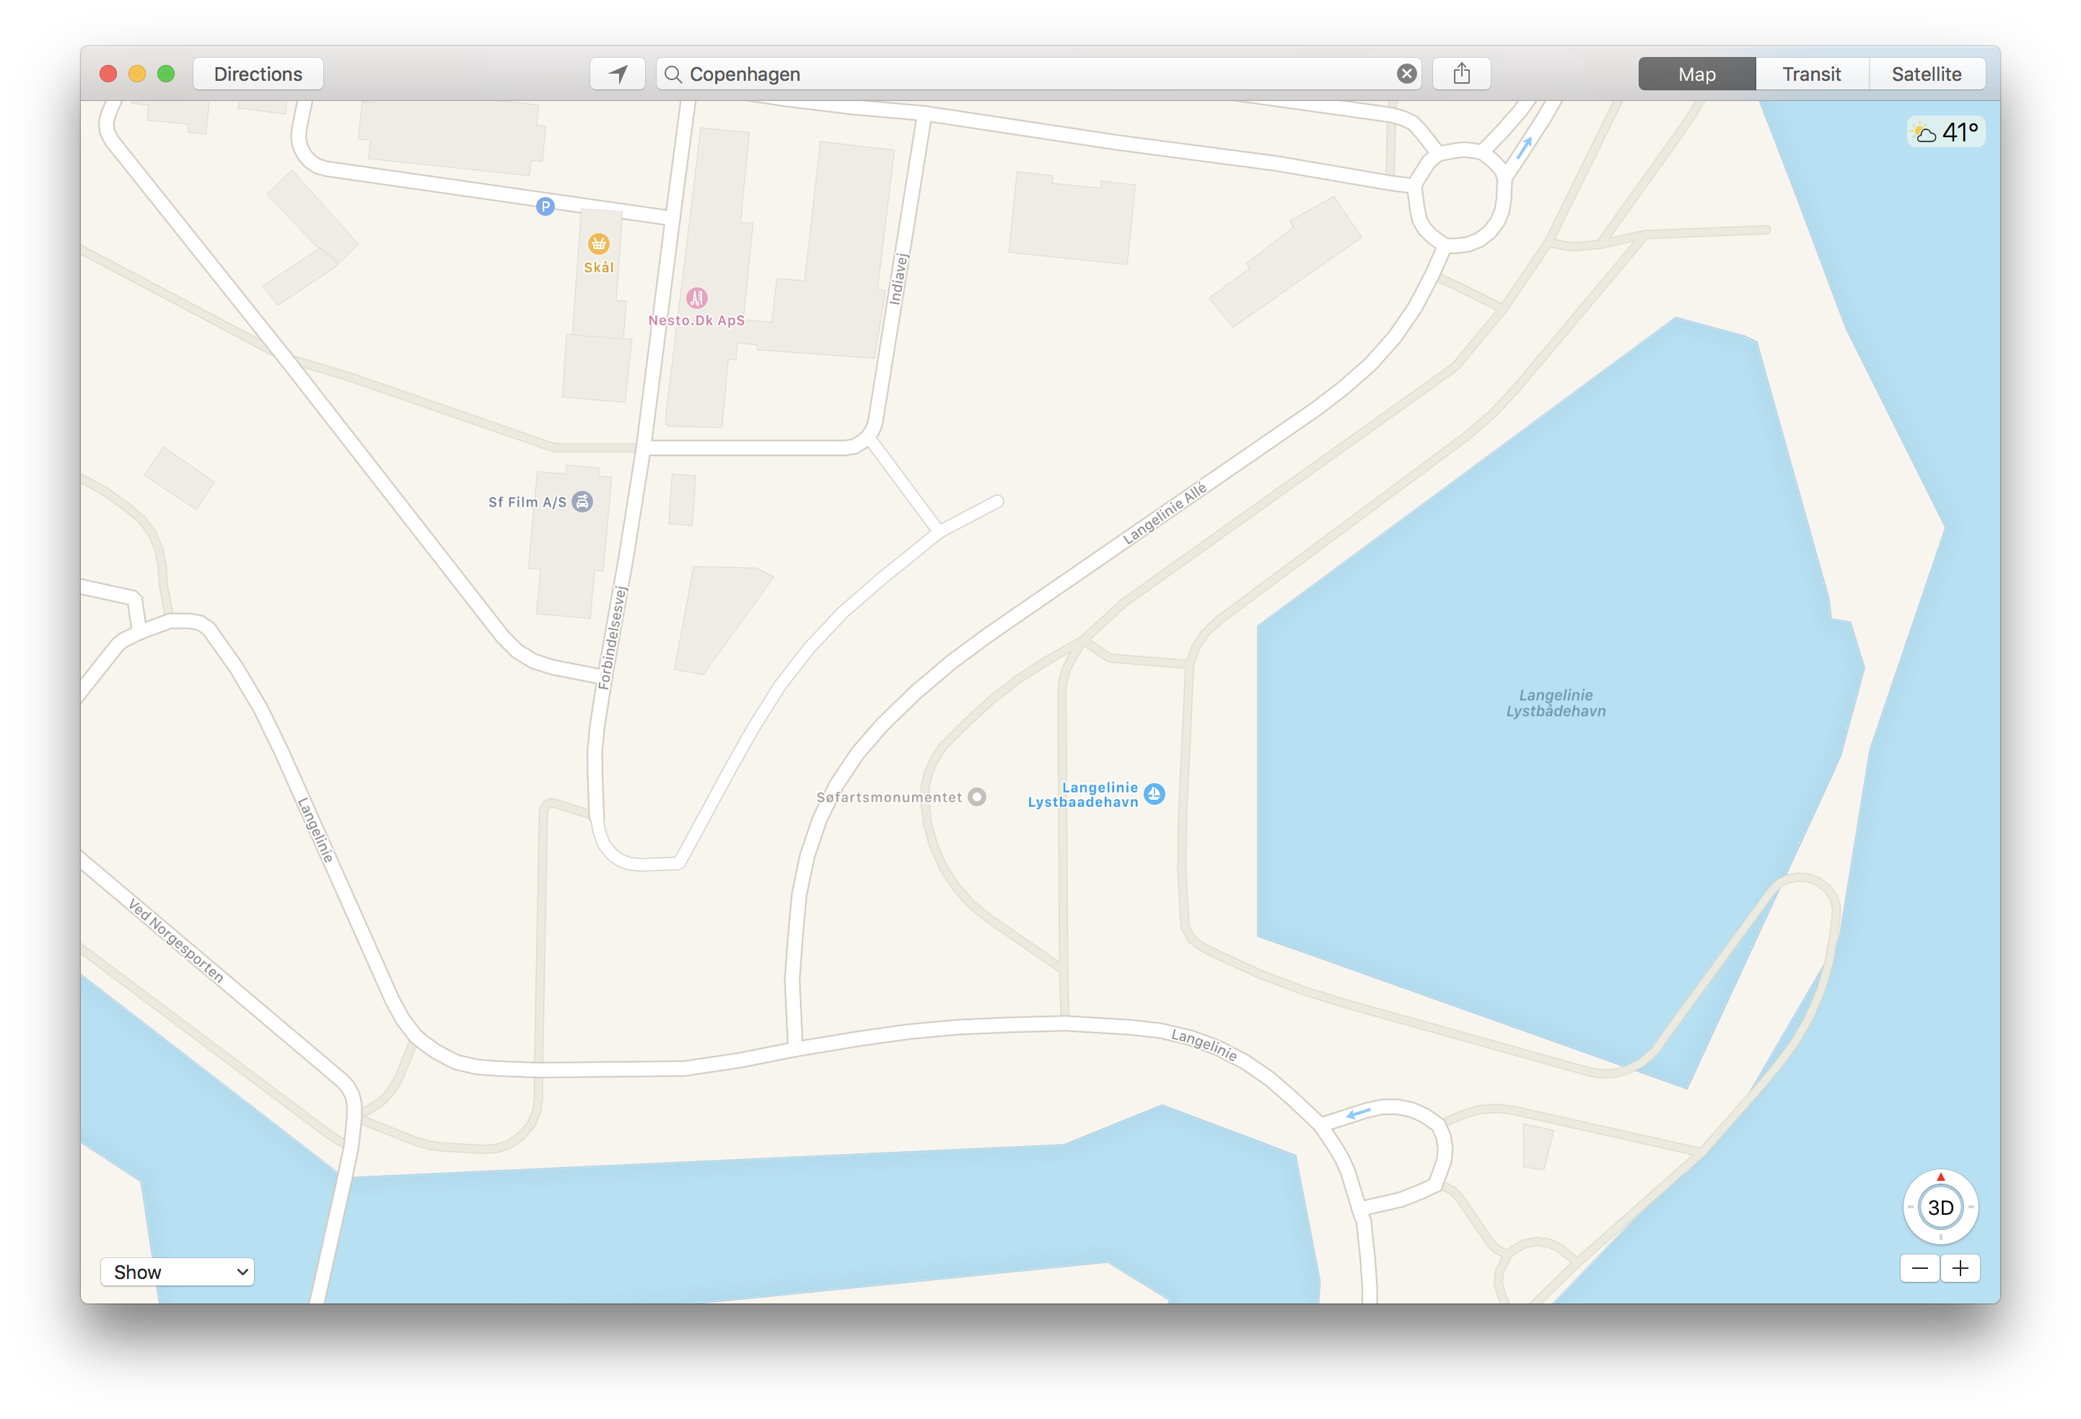This screenshot has width=2081, height=1419.
Task: Switch to Satellite view
Action: [1926, 73]
